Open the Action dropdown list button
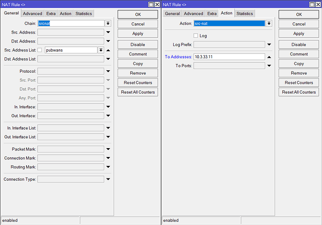Screen dimensions: 322x225 tap(269, 23)
